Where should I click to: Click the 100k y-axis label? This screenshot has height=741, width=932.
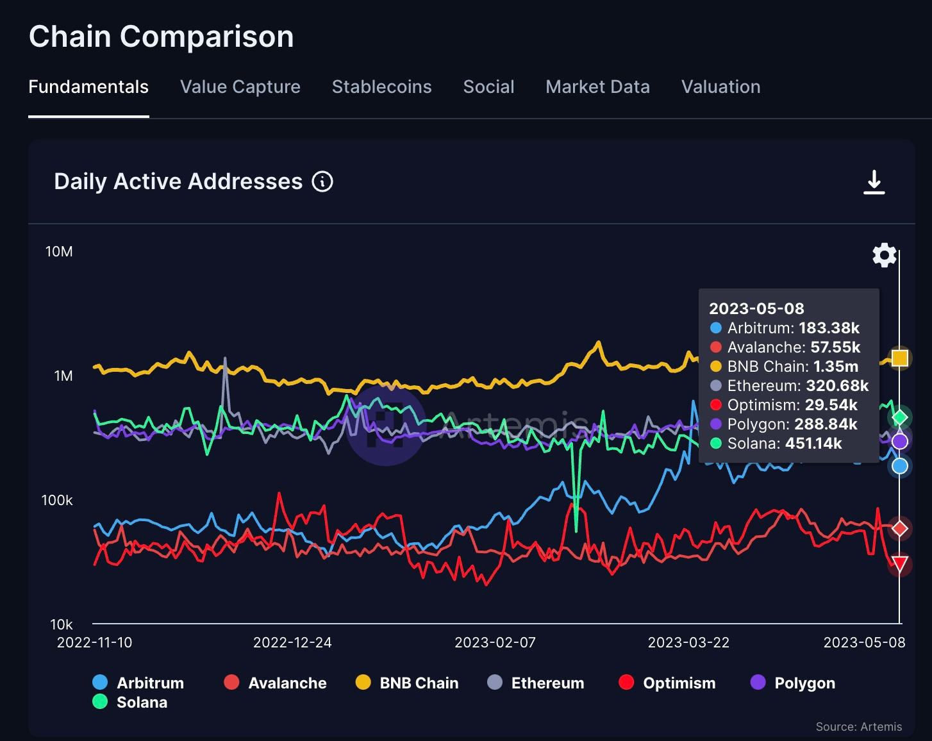(x=57, y=500)
